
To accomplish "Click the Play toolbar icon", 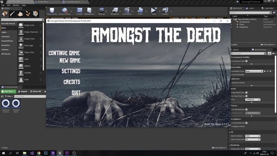I will pyautogui.click(x=154, y=10).
